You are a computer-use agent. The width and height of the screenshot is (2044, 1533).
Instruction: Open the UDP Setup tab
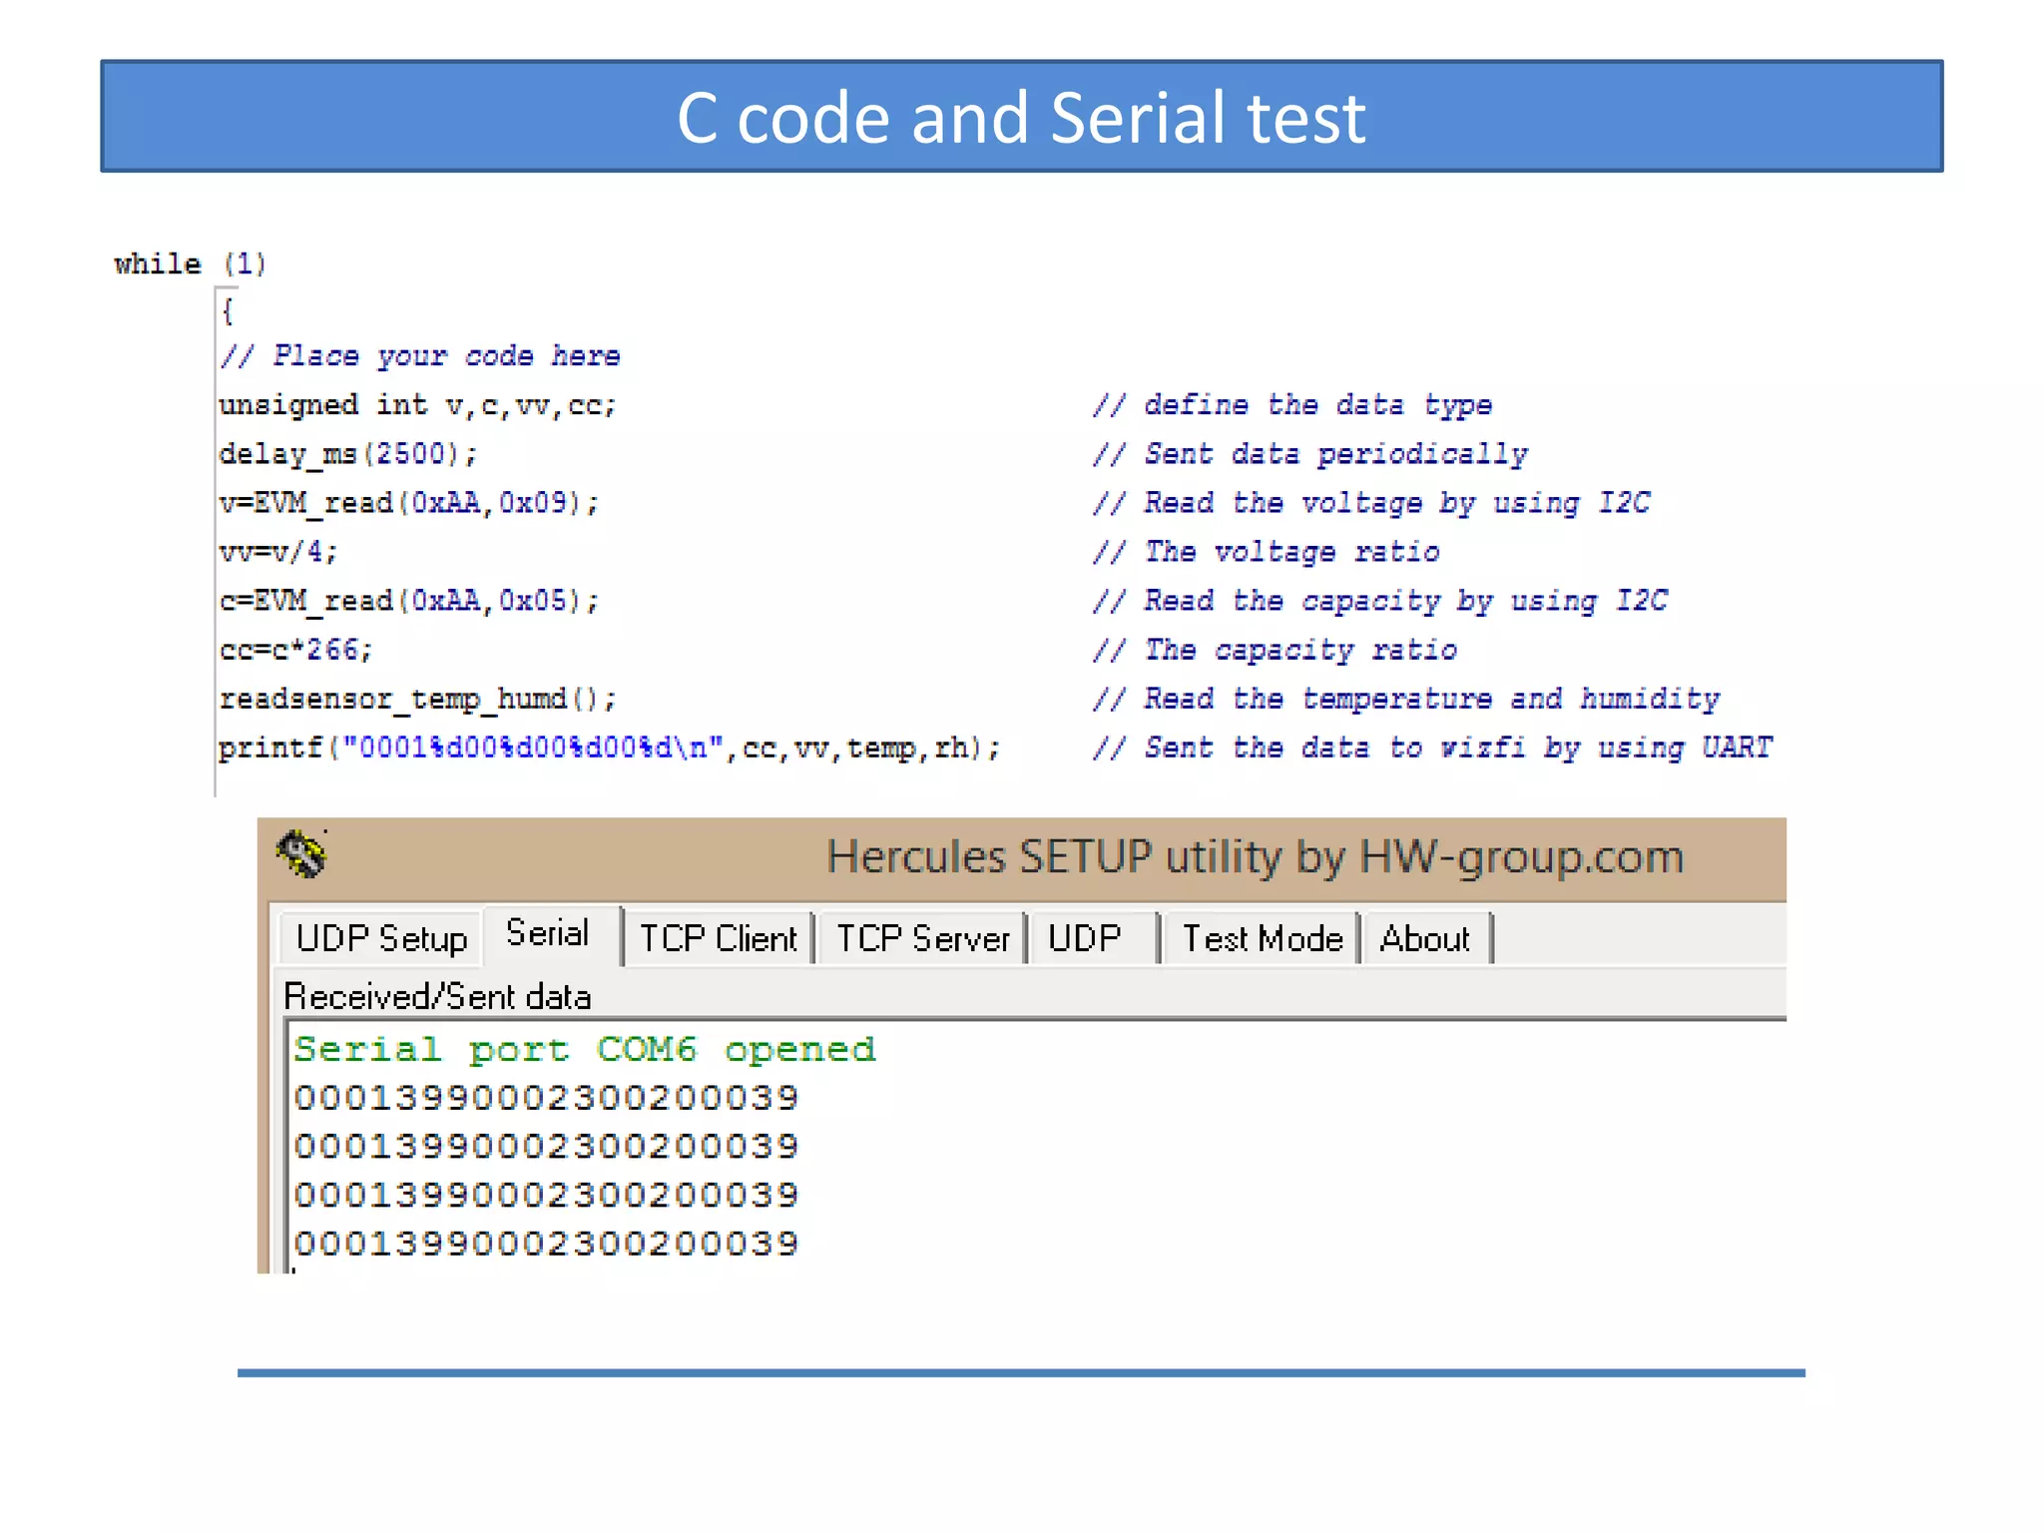(x=381, y=939)
